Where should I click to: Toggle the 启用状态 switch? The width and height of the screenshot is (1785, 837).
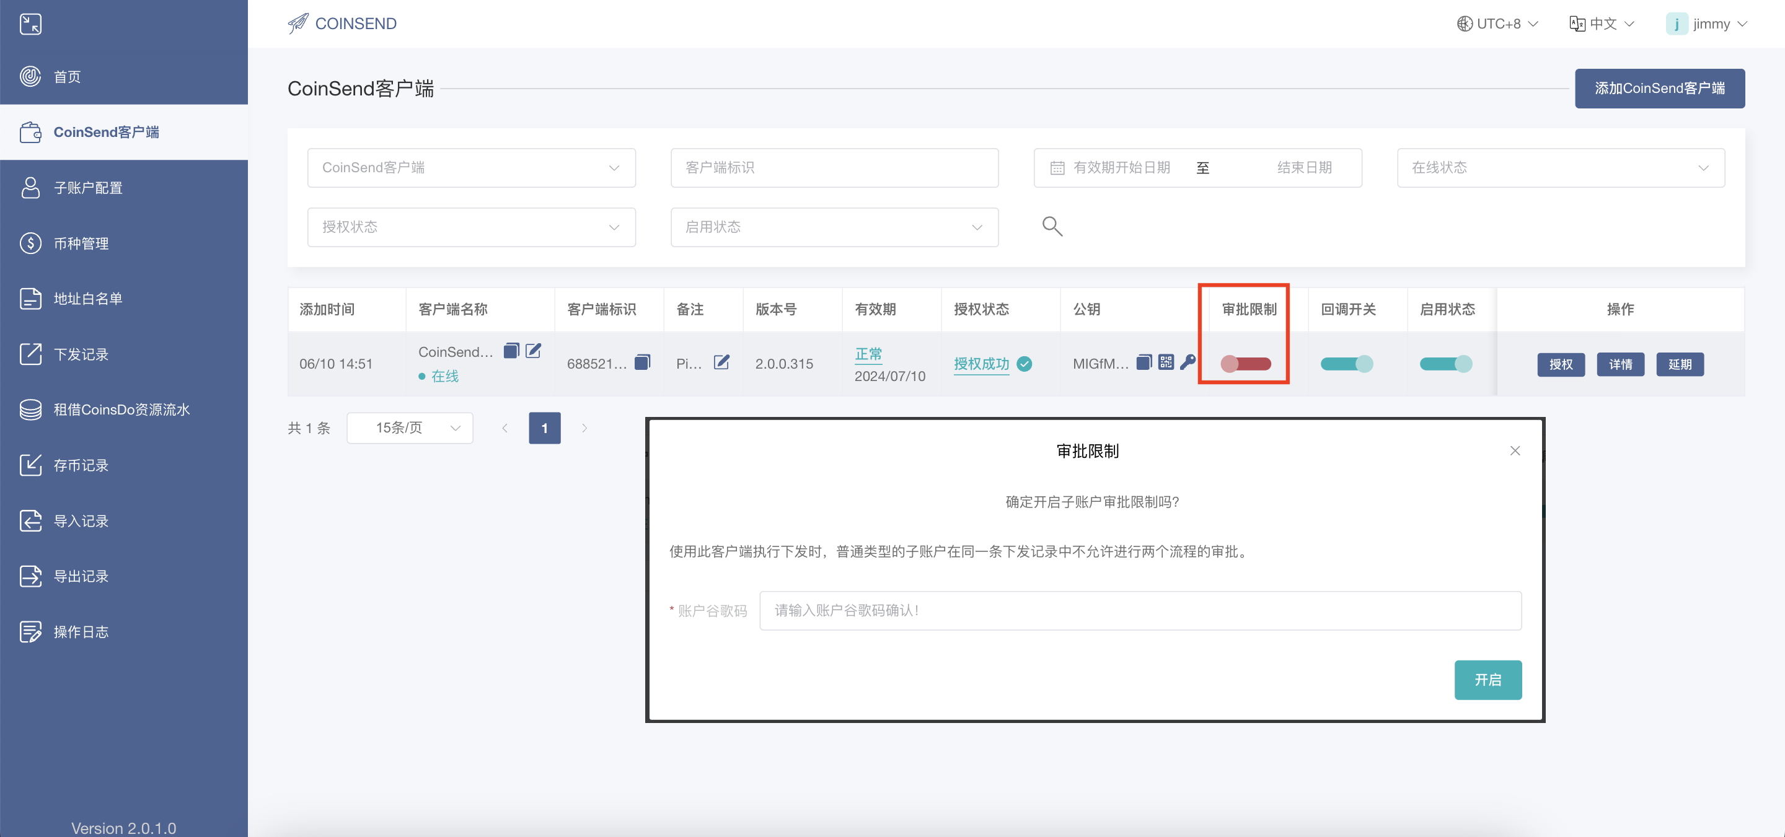[1445, 364]
